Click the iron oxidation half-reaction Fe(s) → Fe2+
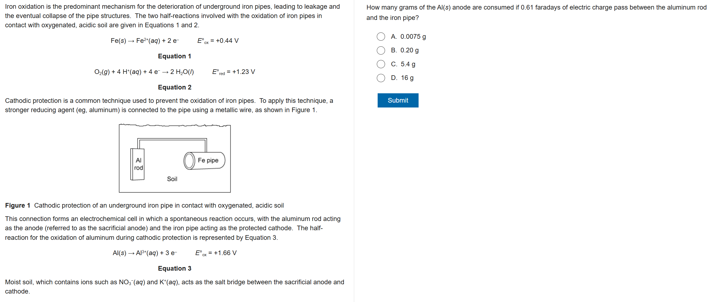 pyautogui.click(x=145, y=41)
